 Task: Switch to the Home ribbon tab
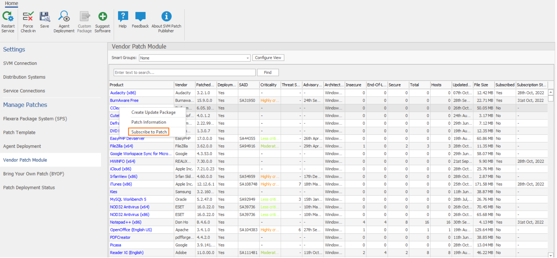(11, 3)
